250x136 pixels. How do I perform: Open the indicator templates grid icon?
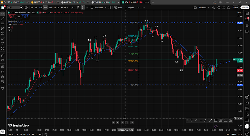(x=109, y=8)
